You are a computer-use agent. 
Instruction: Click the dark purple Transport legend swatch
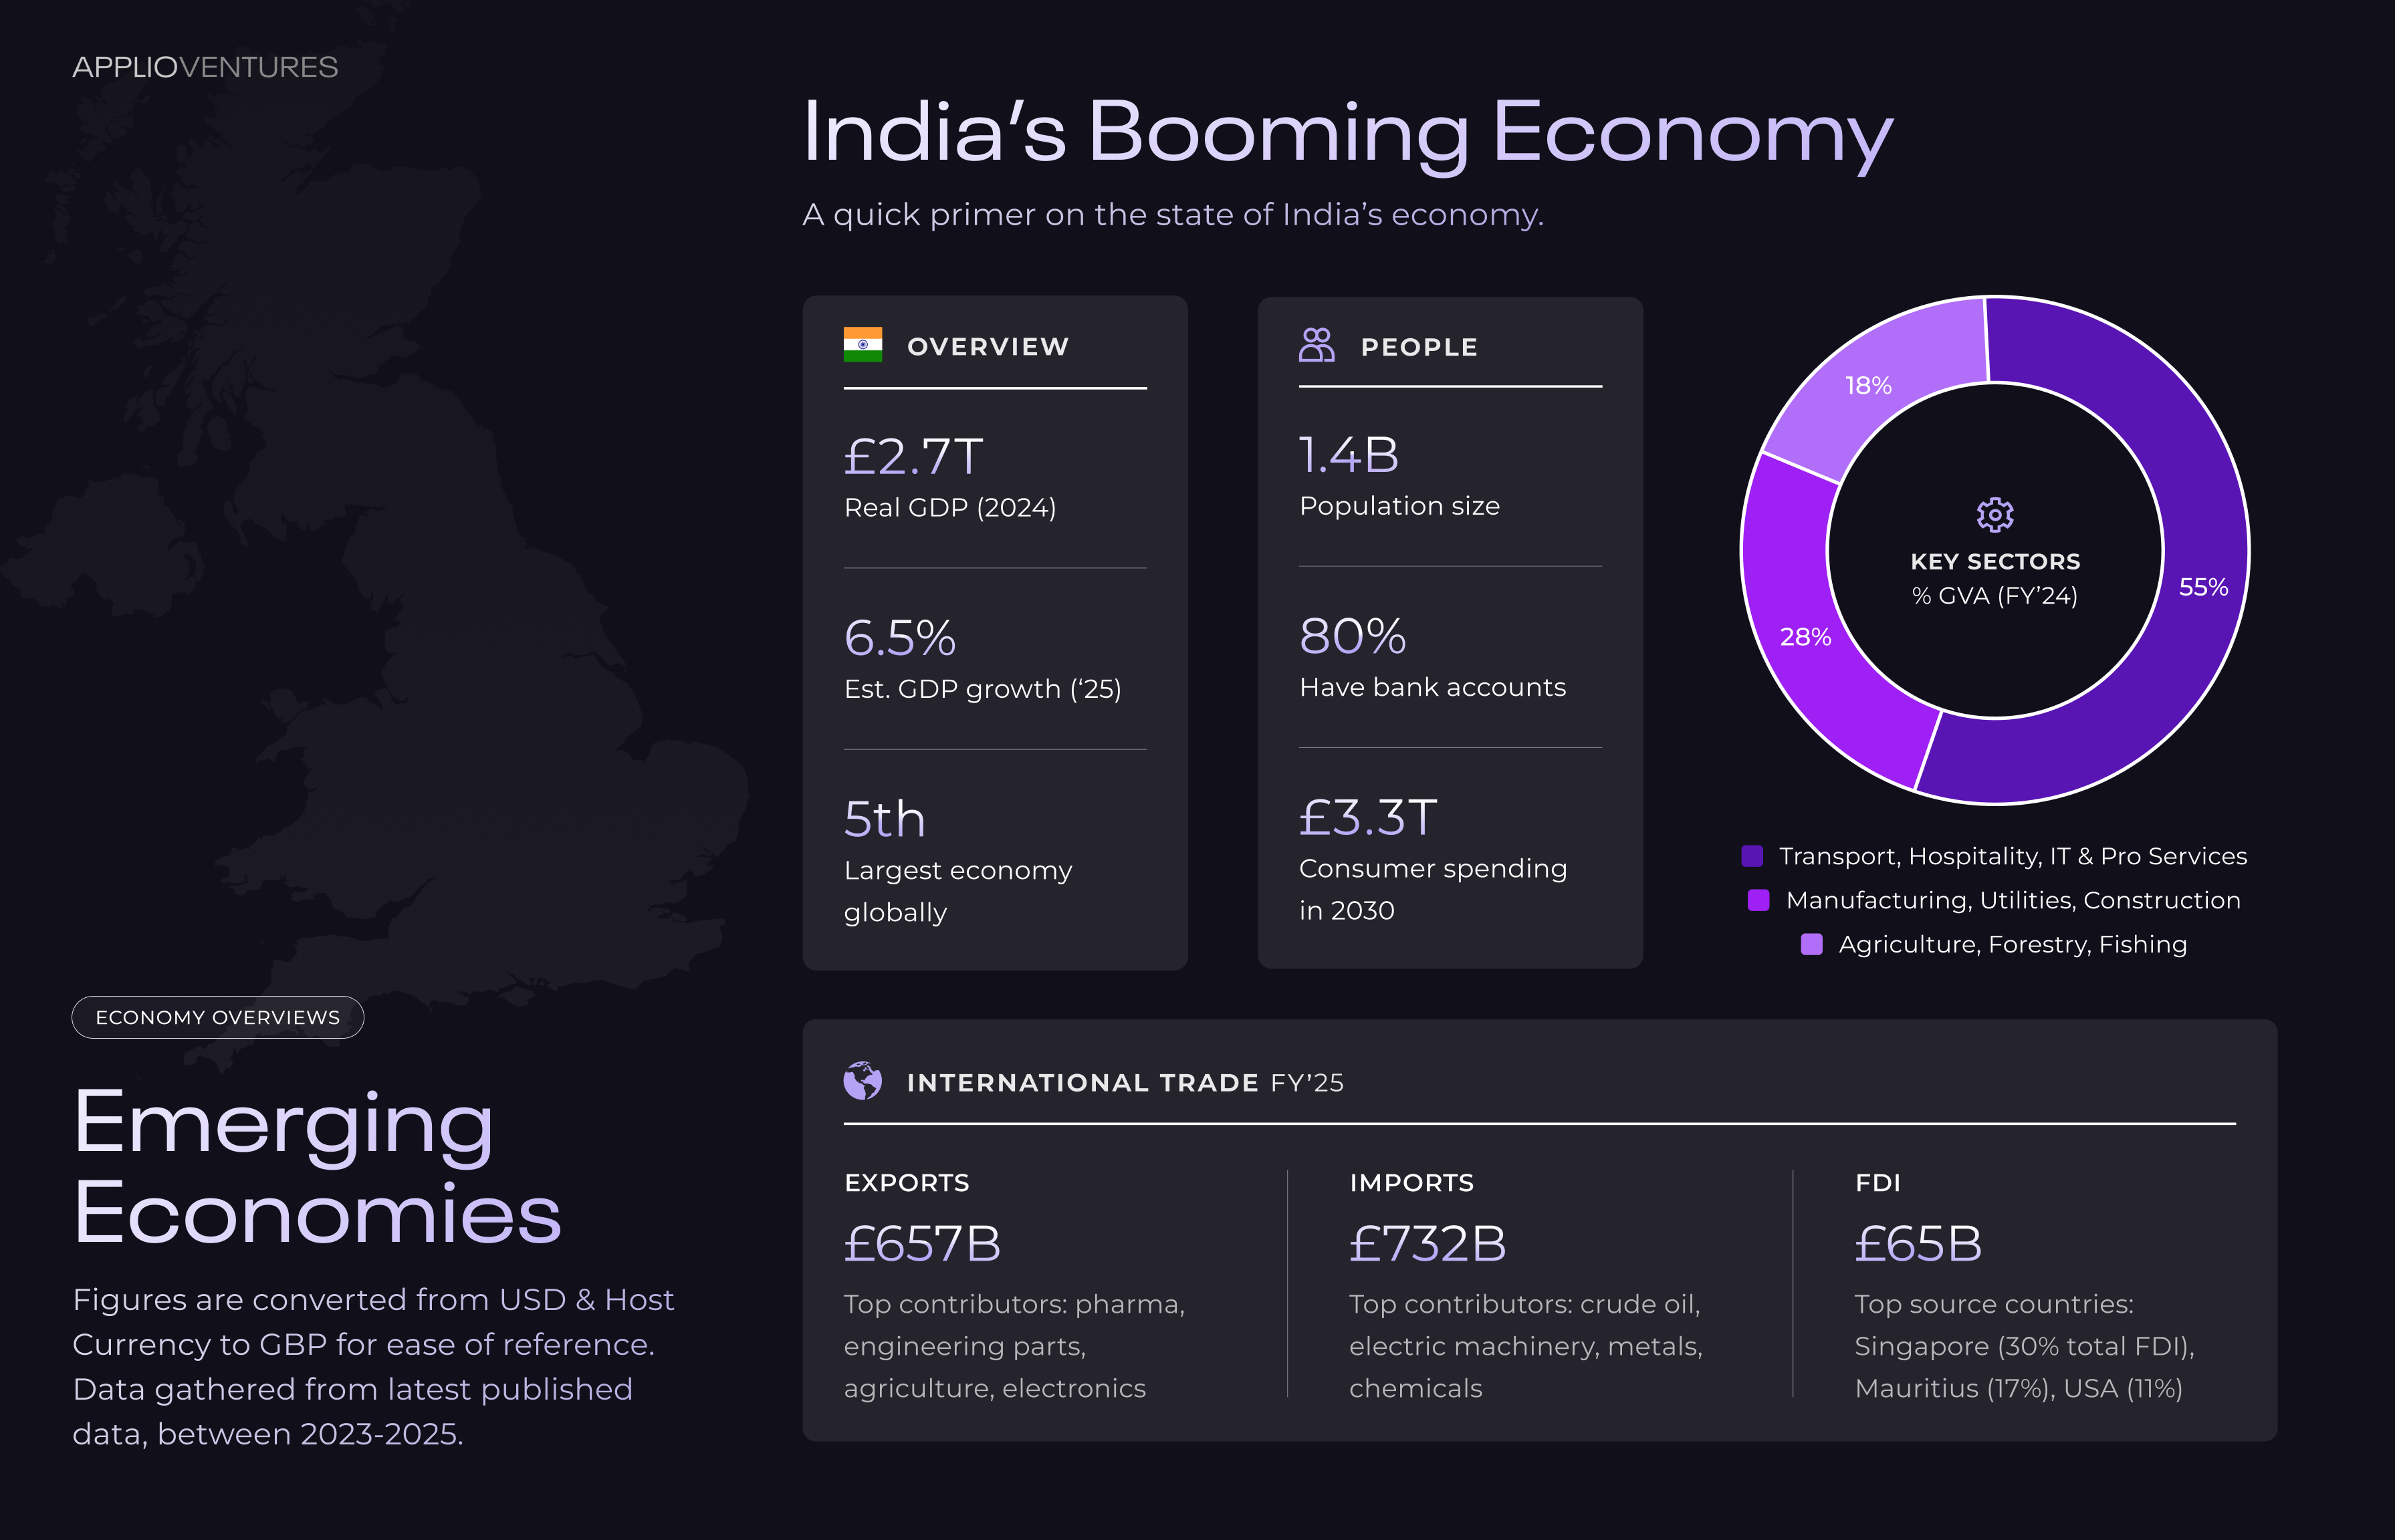coord(1752,856)
